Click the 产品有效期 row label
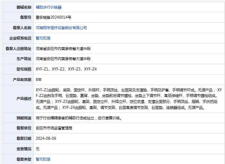 pos(22,79)
